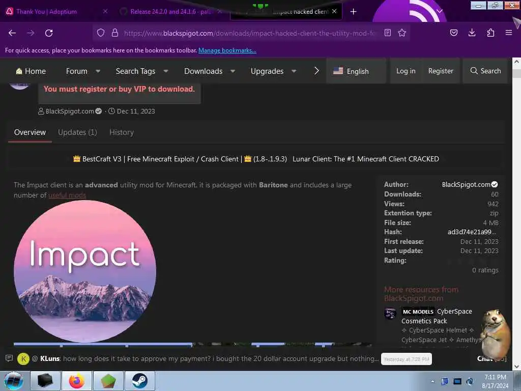Click the Yesterday at 7:28 PM timestamp
This screenshot has width=521, height=391.
click(407, 359)
